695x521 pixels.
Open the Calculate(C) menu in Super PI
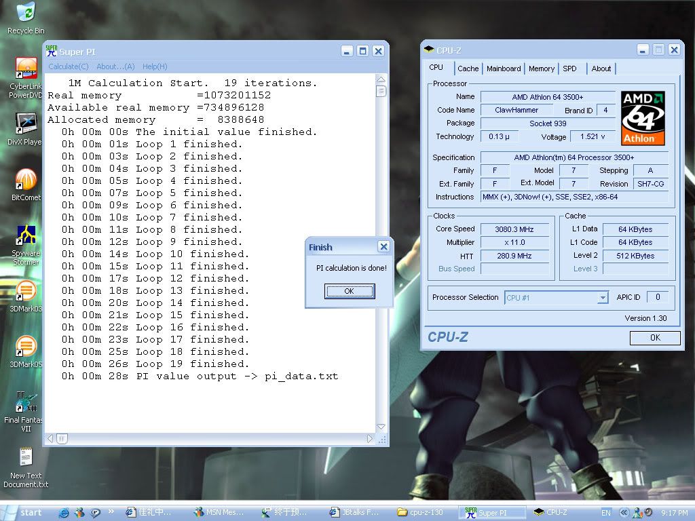(x=68, y=66)
